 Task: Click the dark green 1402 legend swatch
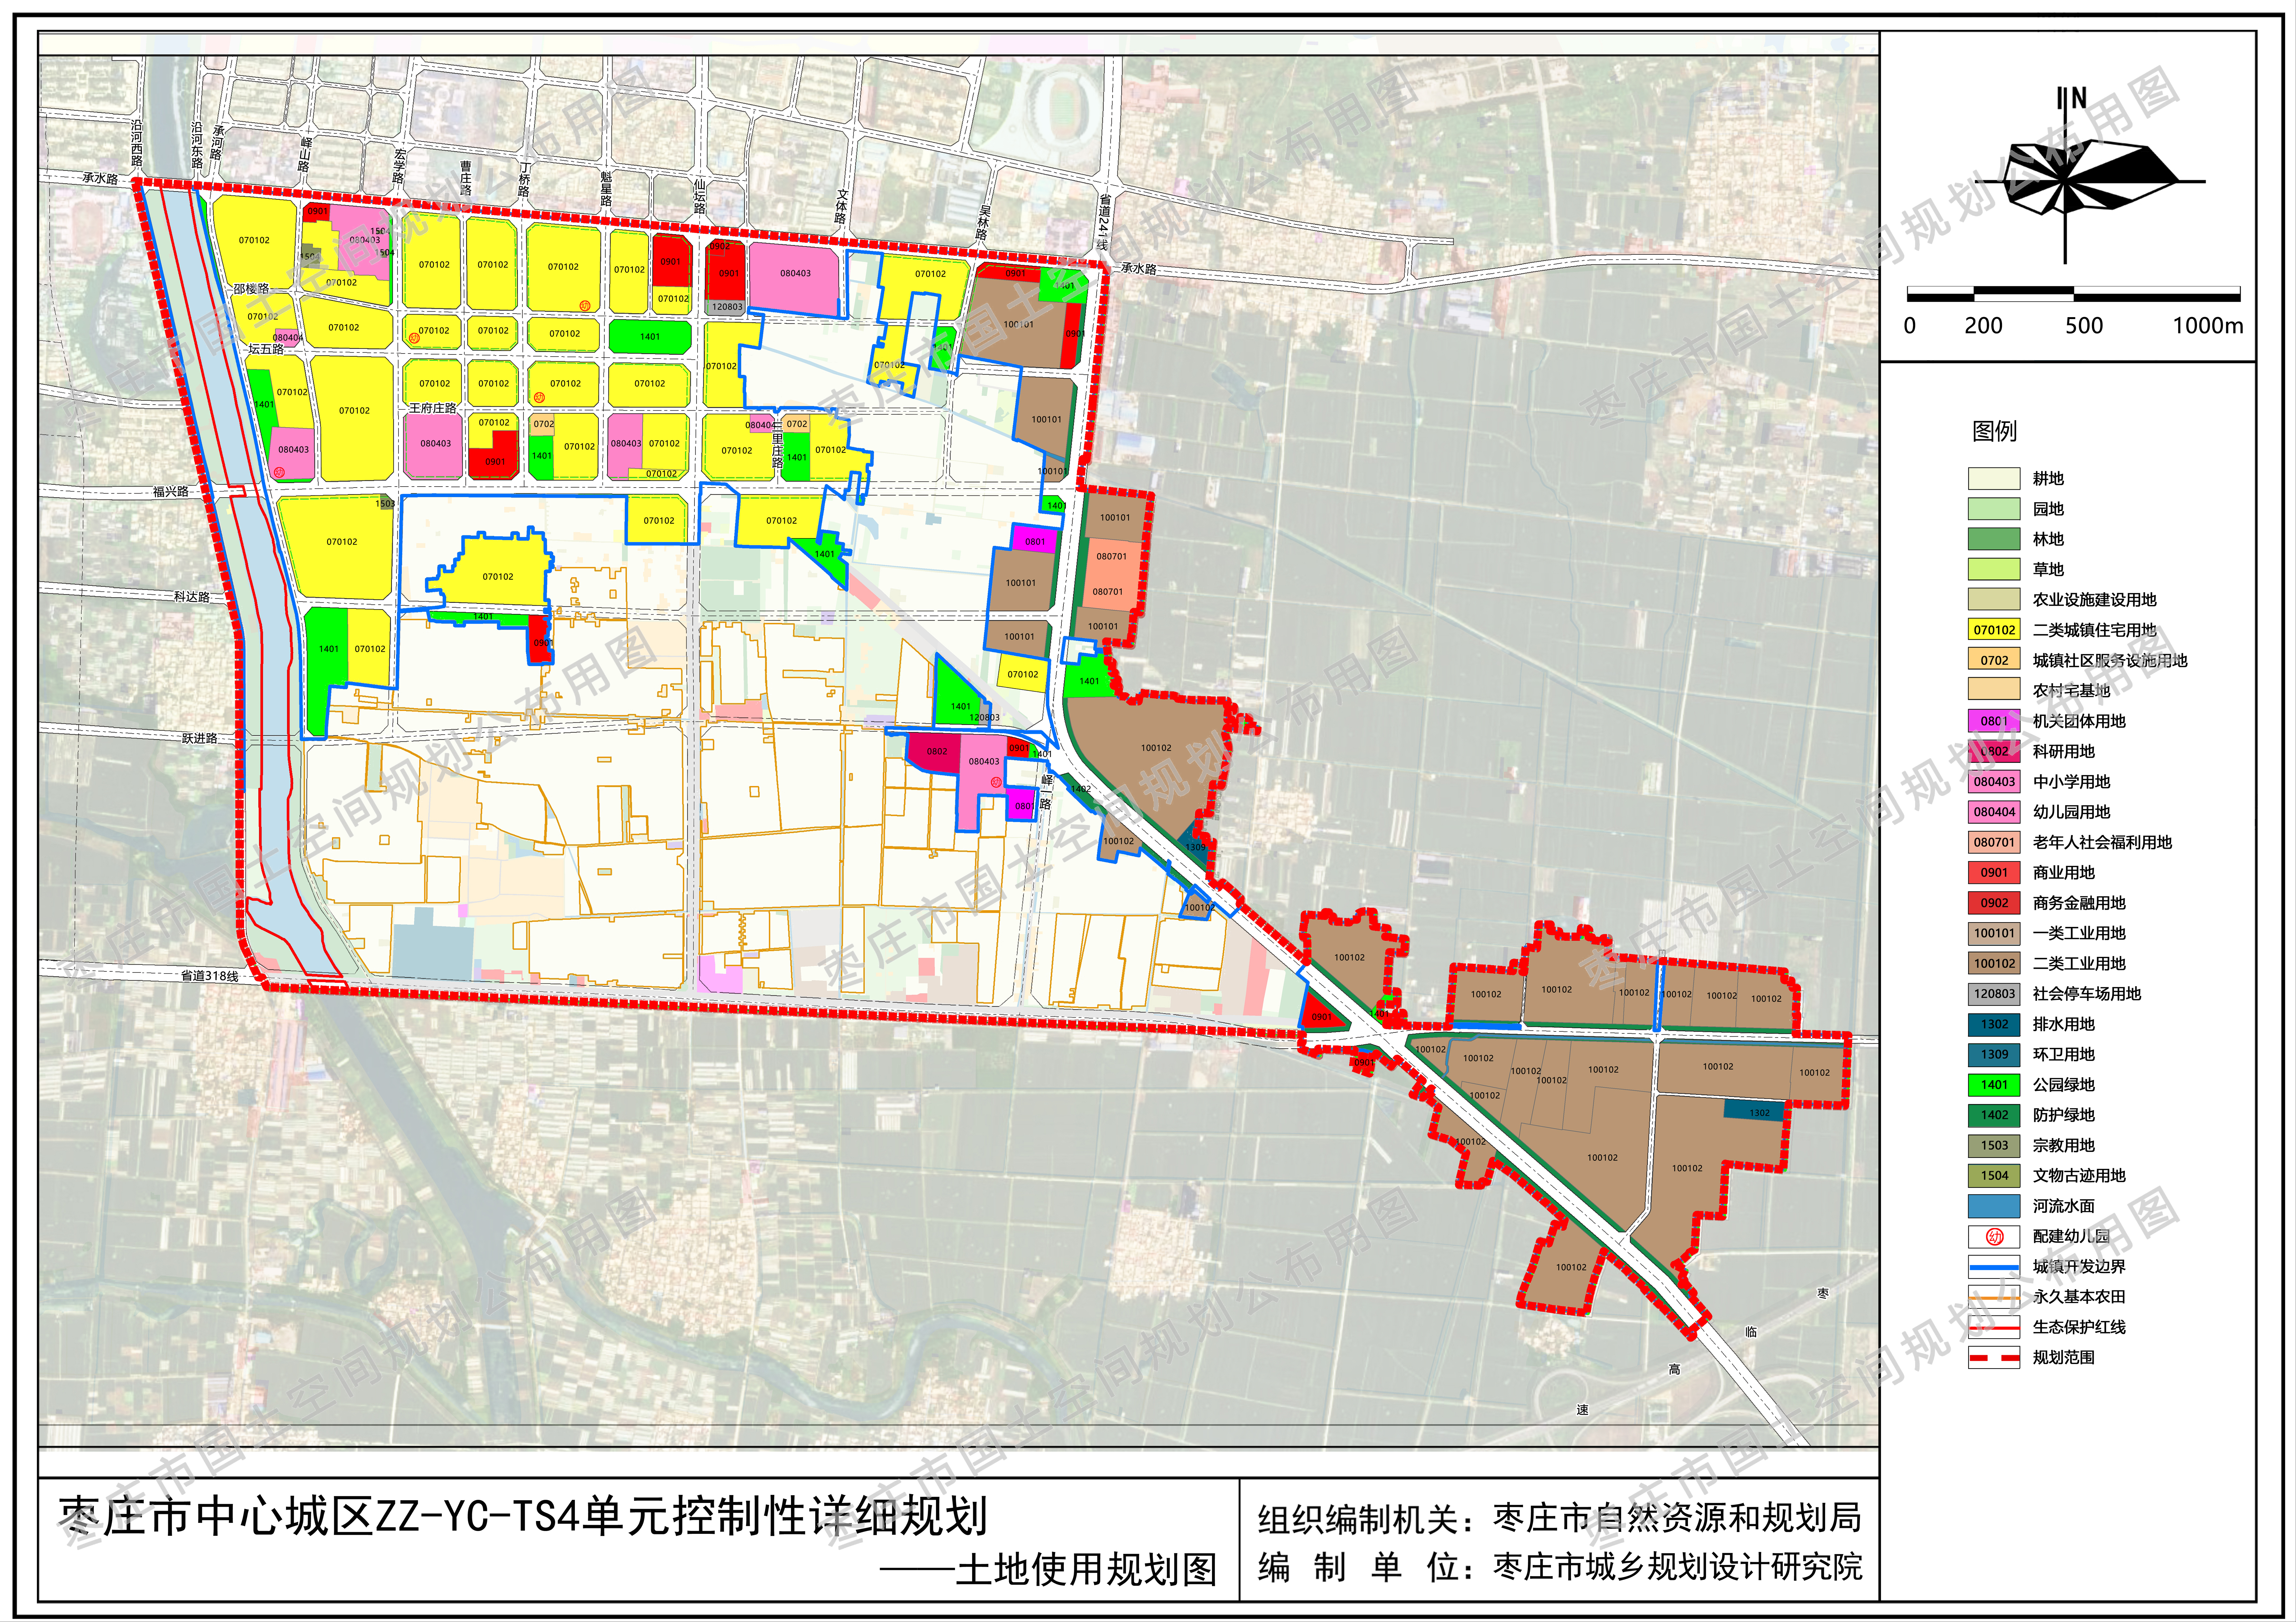click(1994, 1115)
